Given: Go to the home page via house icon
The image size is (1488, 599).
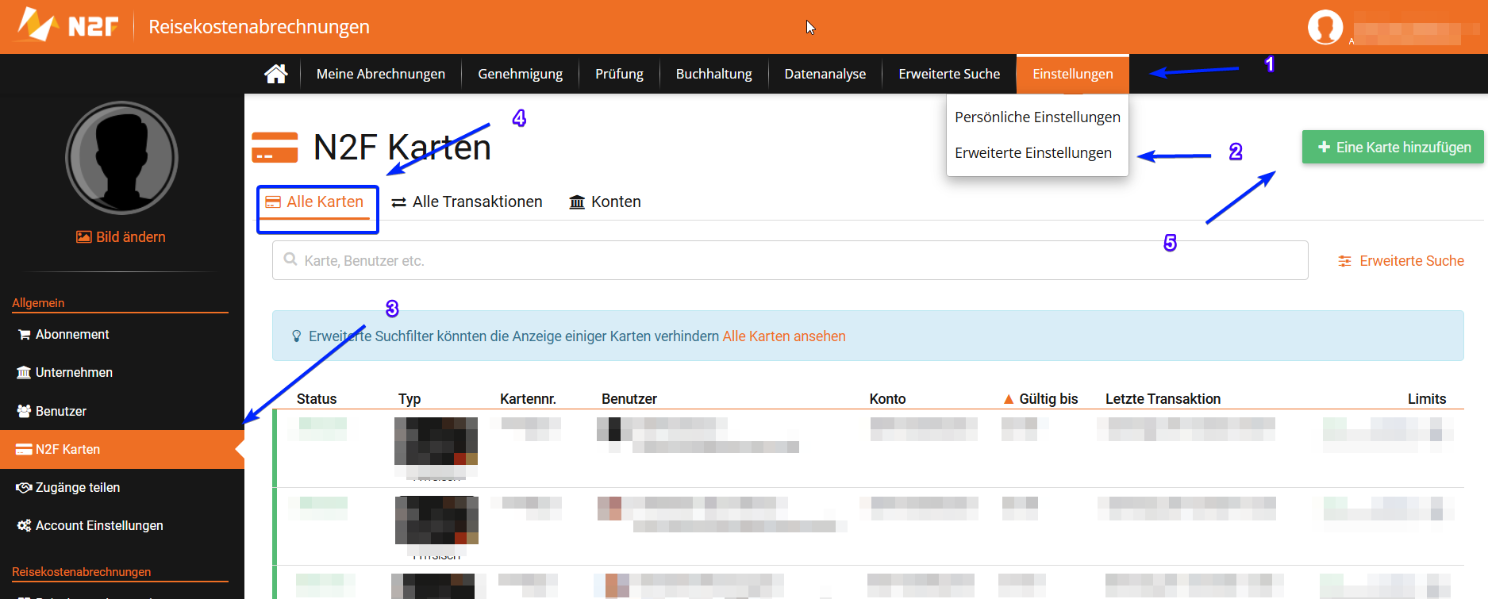Looking at the screenshot, I should click(276, 74).
